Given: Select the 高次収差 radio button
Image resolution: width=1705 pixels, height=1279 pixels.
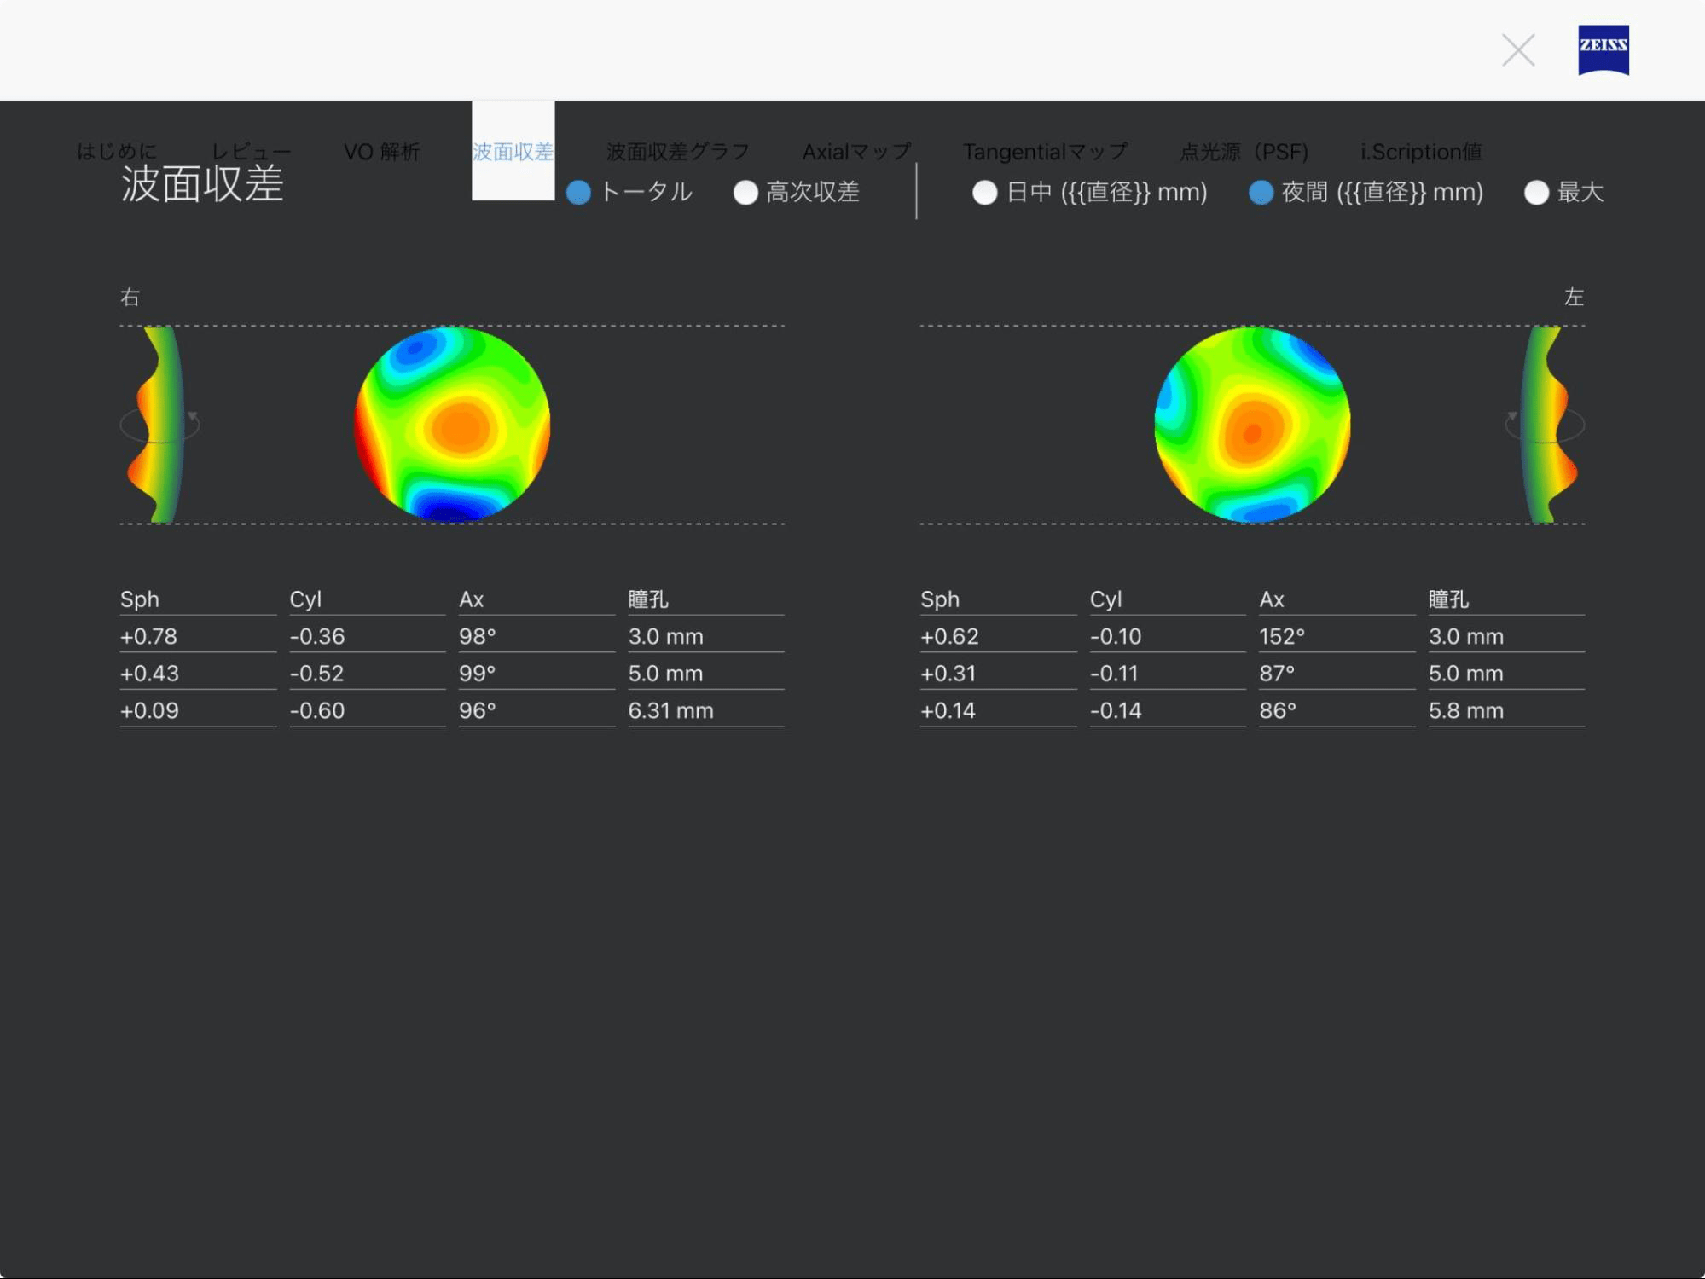Looking at the screenshot, I should [x=745, y=193].
